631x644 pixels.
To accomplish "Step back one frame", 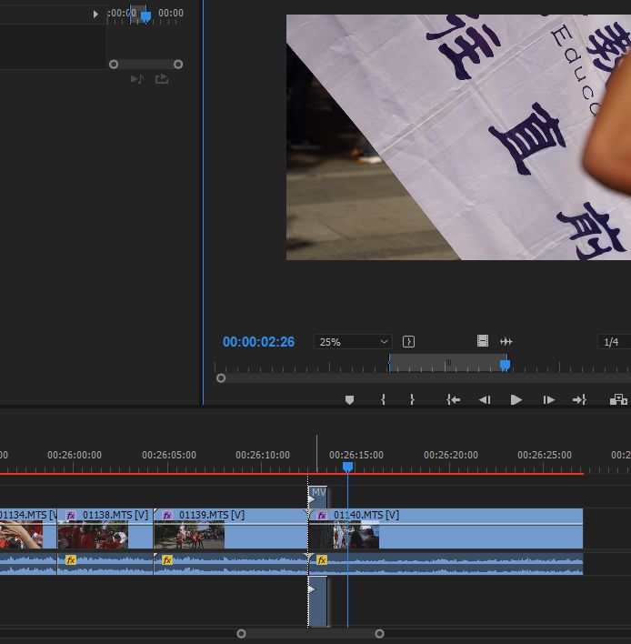I will pyautogui.click(x=485, y=399).
